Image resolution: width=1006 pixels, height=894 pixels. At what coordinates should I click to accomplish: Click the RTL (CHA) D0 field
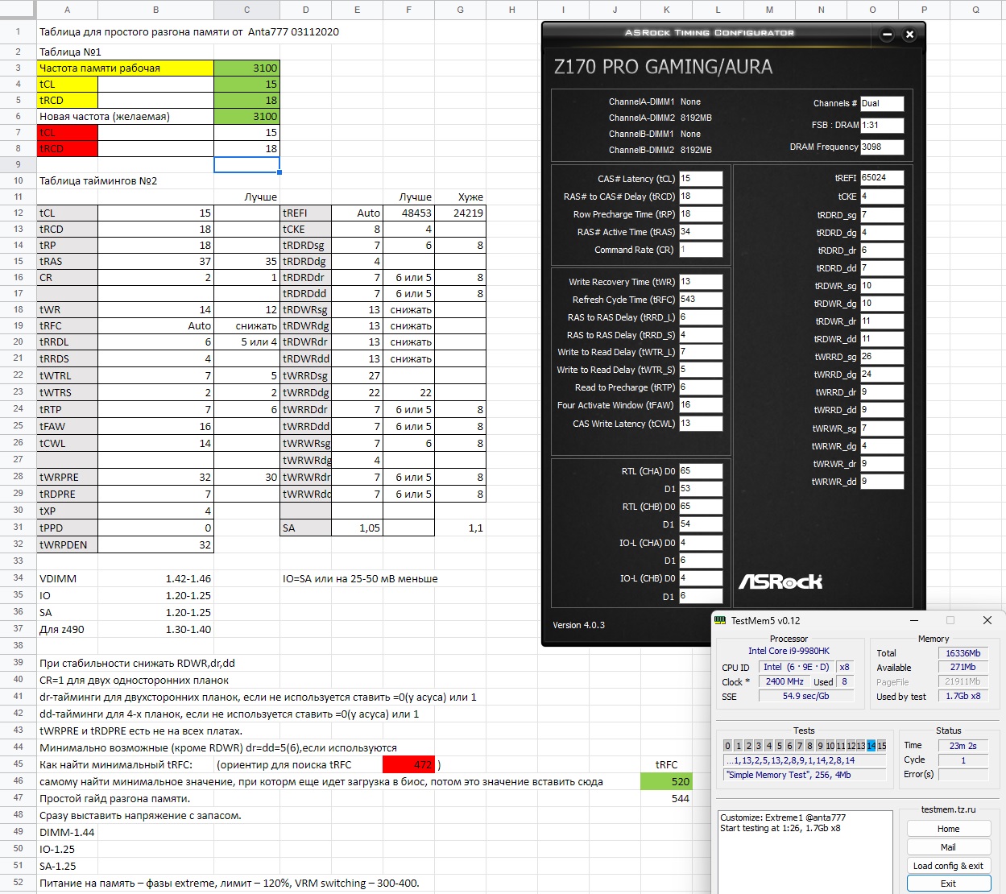701,471
